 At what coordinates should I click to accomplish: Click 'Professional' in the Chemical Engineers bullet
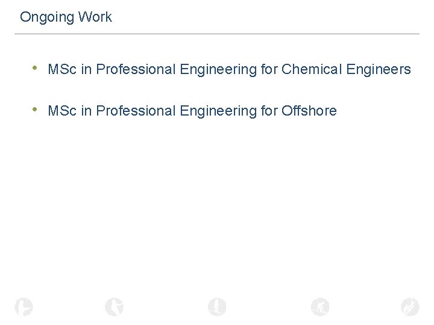click(x=135, y=70)
